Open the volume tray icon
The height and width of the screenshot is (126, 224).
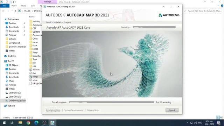[195, 123]
